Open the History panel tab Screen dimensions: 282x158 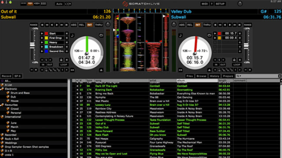[215, 76]
